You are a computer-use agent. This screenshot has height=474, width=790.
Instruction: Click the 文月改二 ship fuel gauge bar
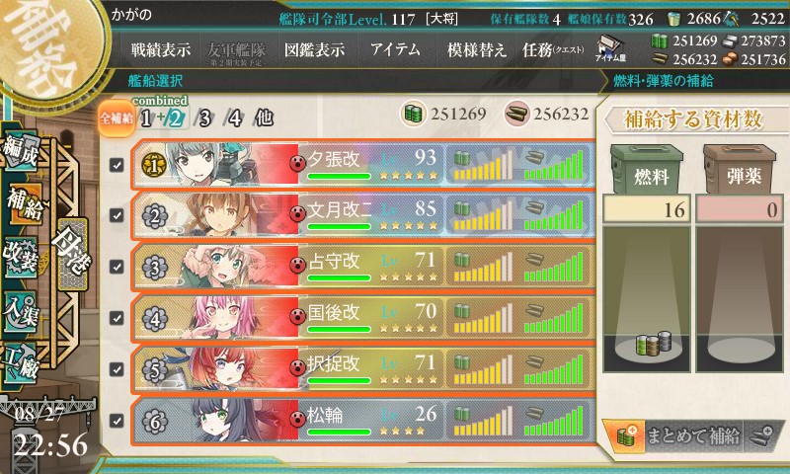[483, 215]
